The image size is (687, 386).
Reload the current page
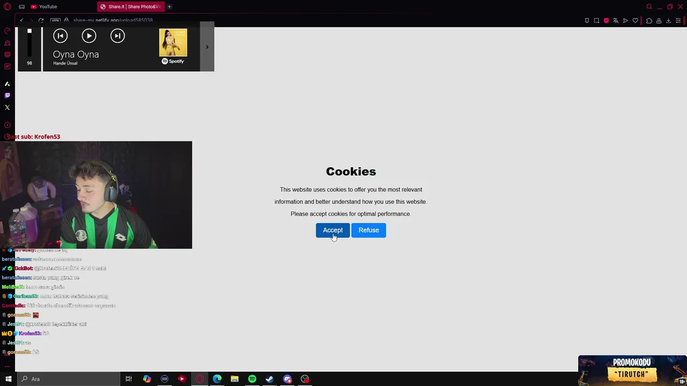point(41,20)
